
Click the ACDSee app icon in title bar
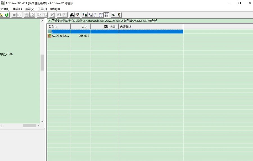[3, 3]
